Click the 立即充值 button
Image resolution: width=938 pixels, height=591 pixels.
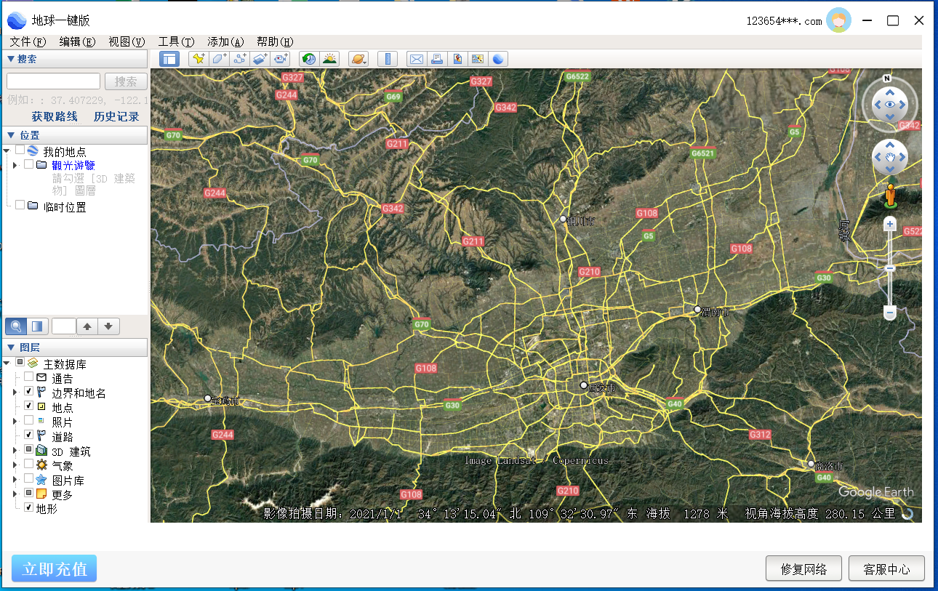point(55,568)
